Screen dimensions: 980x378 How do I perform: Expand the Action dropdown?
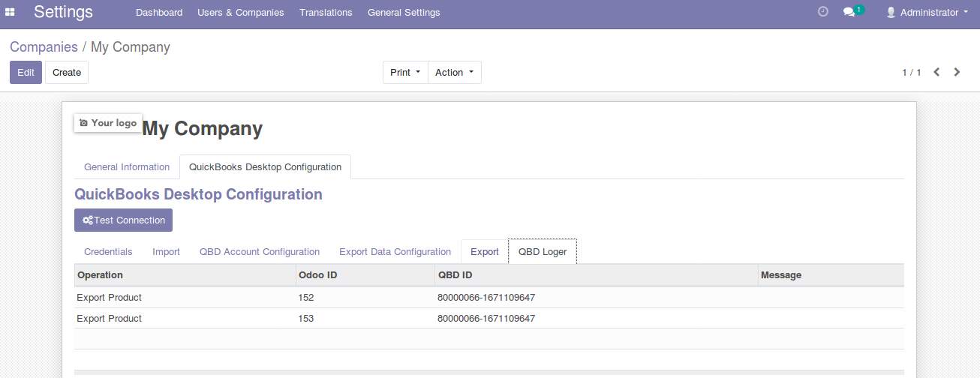point(455,72)
